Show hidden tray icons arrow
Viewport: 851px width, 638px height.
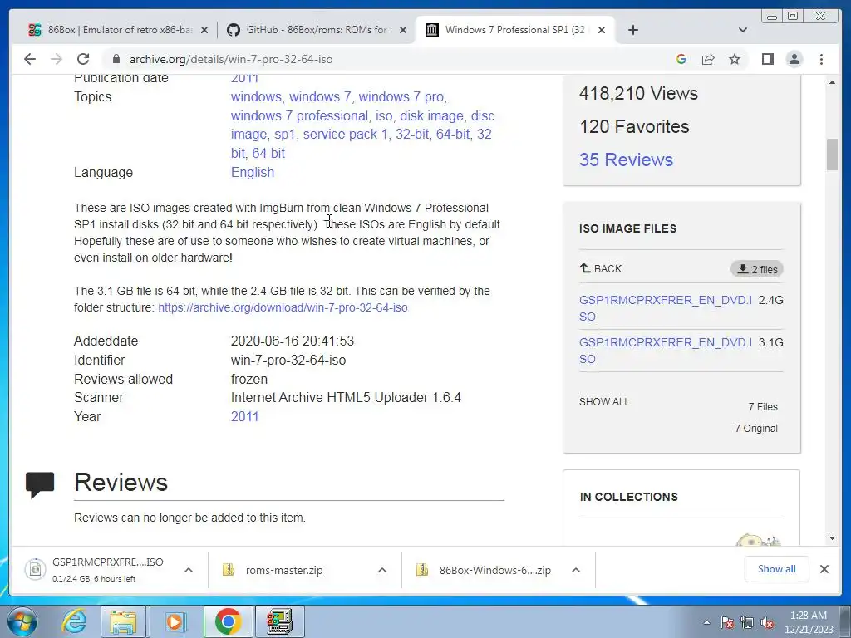pyautogui.click(x=706, y=622)
